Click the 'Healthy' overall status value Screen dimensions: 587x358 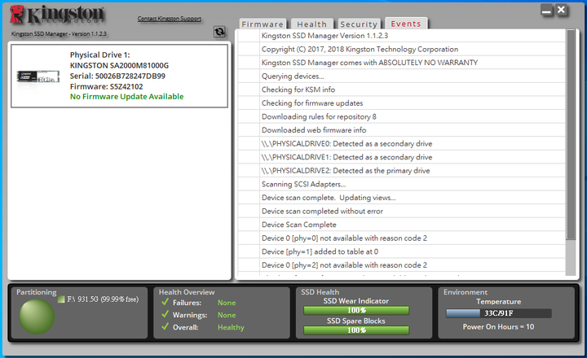231,327
